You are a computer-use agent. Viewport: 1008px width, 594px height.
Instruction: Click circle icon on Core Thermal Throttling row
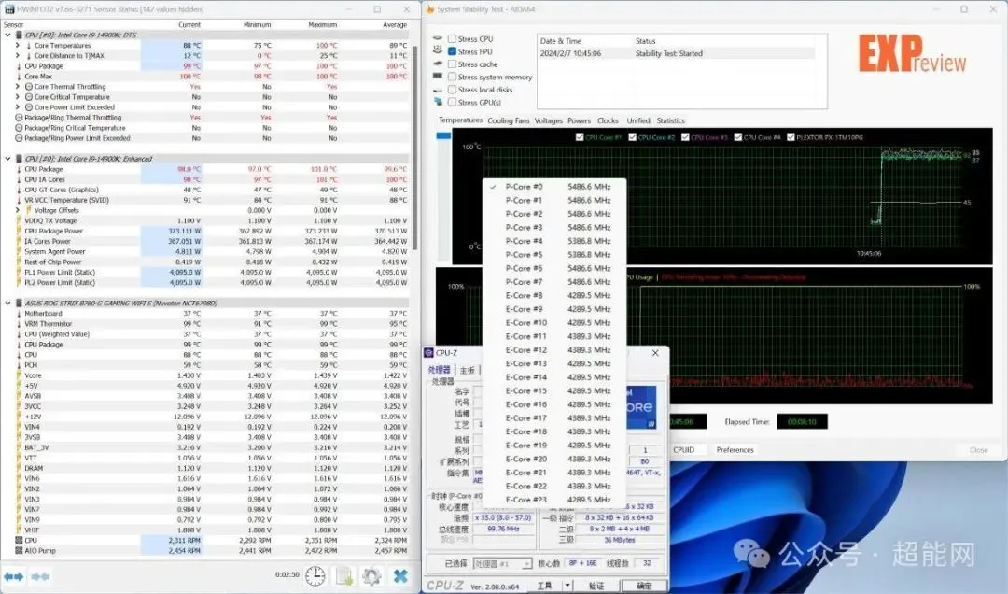[28, 86]
